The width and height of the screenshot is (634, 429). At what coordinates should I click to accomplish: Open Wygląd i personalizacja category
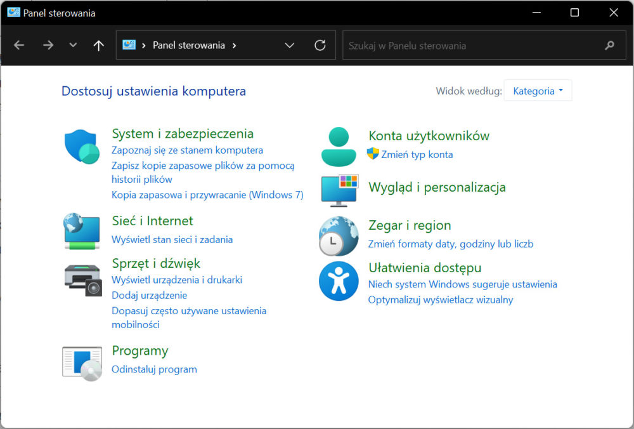[x=437, y=187]
